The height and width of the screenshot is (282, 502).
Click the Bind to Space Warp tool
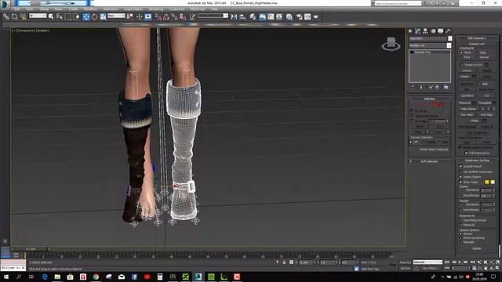click(23, 16)
